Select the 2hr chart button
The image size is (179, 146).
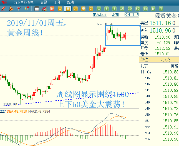coord(145,9)
